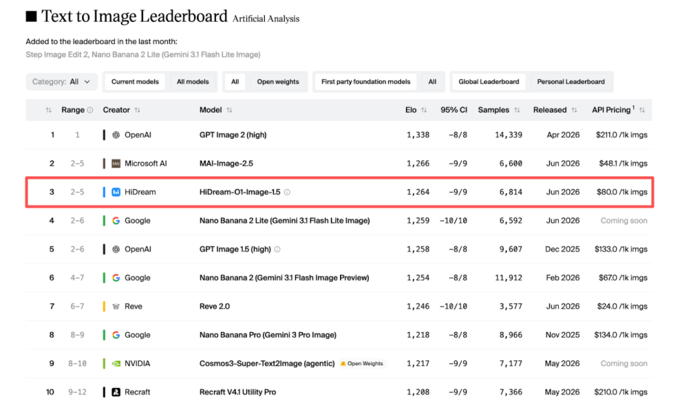Click the Artificial Analysis label
Screen dimensions: 680x405
pos(266,18)
